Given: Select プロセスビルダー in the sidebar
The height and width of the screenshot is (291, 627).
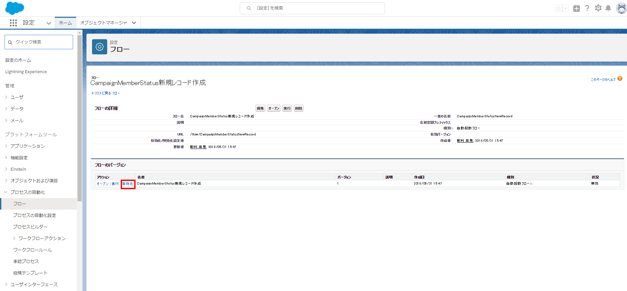Looking at the screenshot, I should [x=30, y=227].
